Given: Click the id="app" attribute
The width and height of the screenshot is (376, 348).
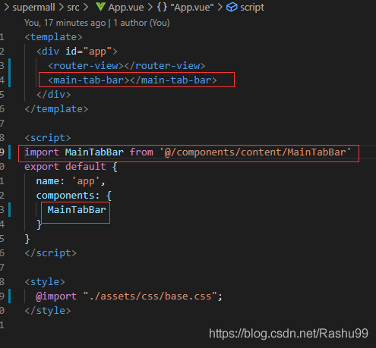Looking at the screenshot, I should [89, 52].
